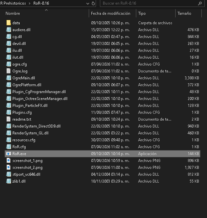Click the screenshot_1.png file icon

(9, 161)
